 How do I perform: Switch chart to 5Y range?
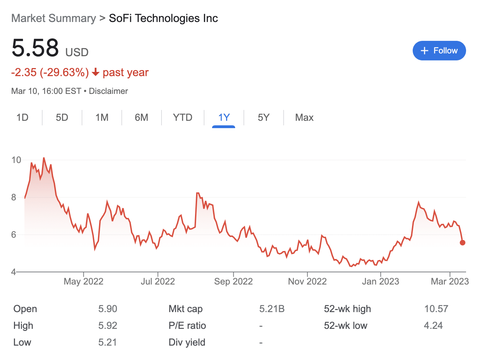[x=264, y=117]
